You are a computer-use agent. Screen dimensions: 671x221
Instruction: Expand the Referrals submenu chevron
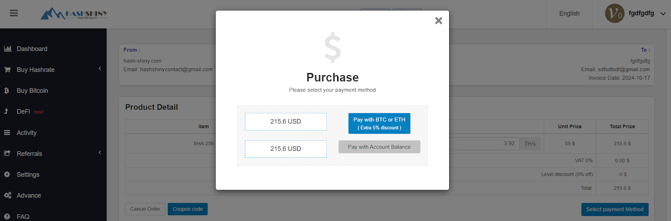click(100, 153)
